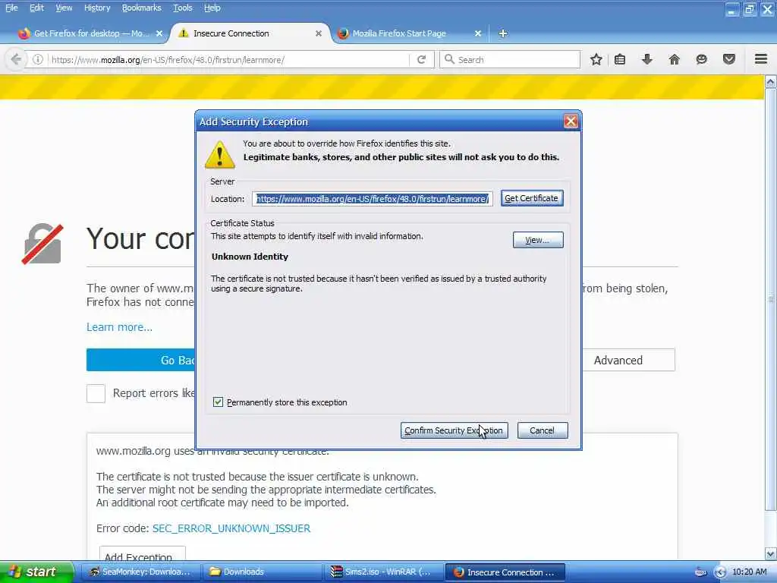Cancel the security exception dialog
Screen dimensions: 777x583
(x=542, y=430)
